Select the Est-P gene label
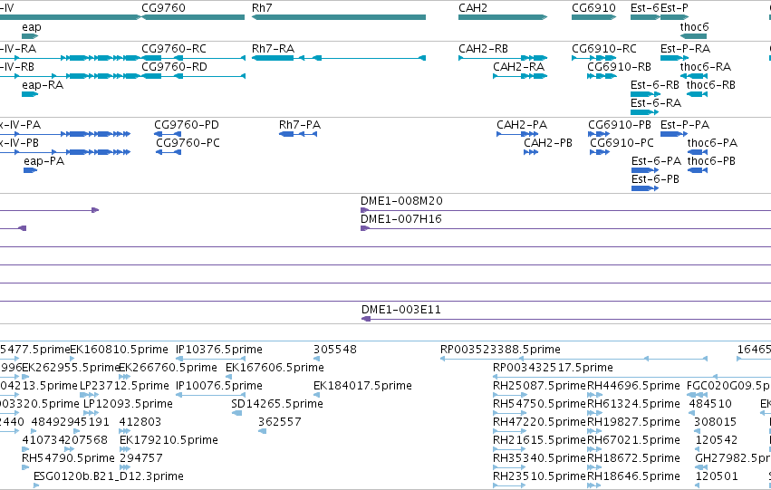This screenshot has width=771, height=490. click(674, 8)
